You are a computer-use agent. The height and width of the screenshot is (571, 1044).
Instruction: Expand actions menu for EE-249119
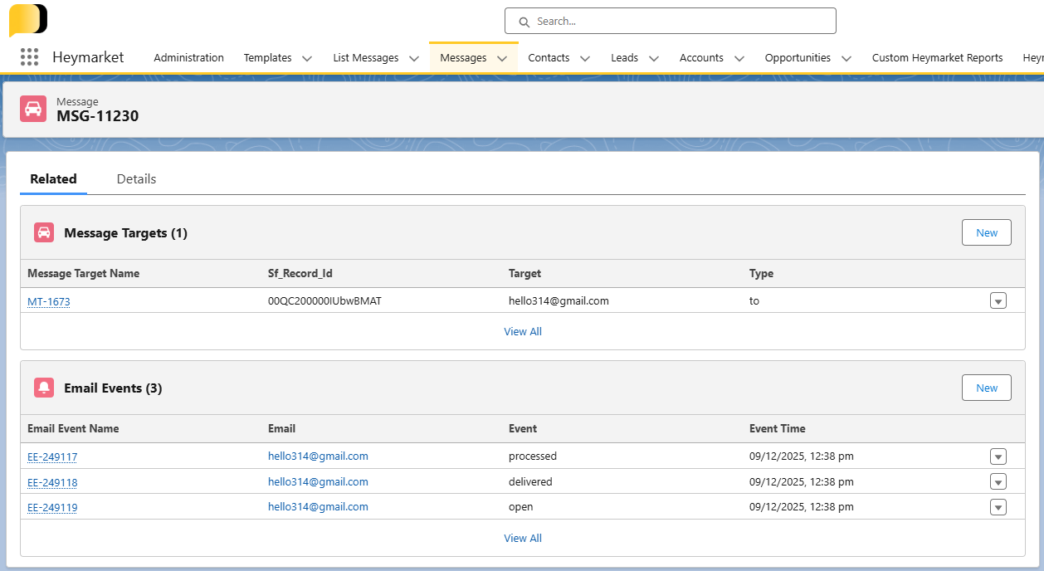point(998,507)
